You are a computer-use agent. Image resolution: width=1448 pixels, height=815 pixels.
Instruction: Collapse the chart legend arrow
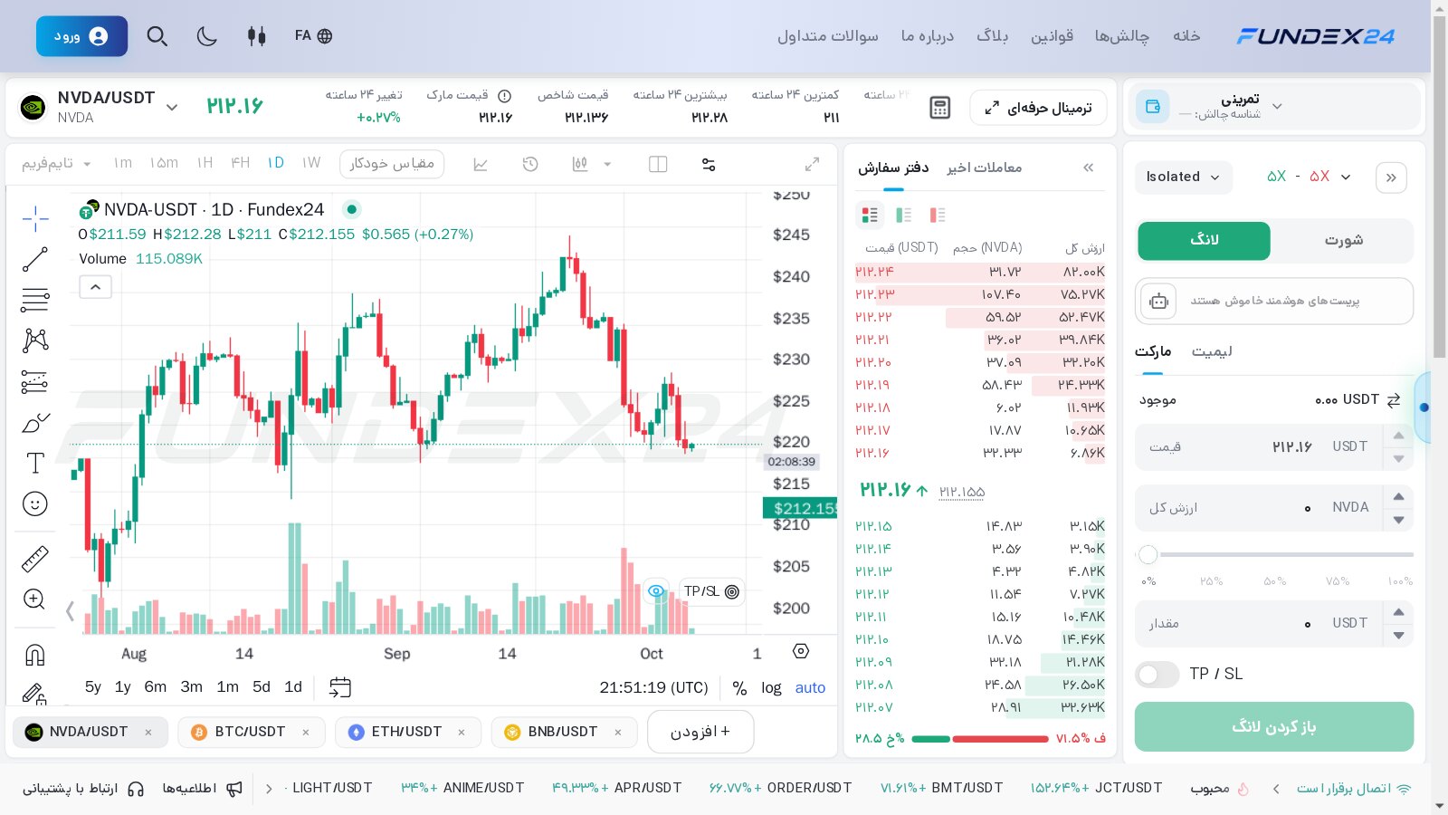(x=96, y=287)
